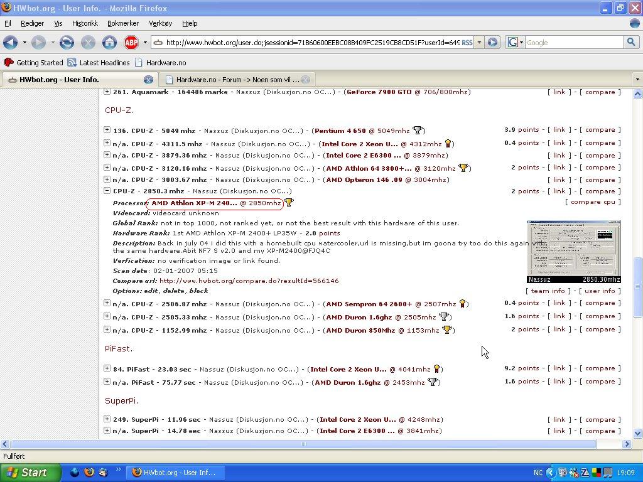
Task: Click the delete option
Action: coord(175,291)
